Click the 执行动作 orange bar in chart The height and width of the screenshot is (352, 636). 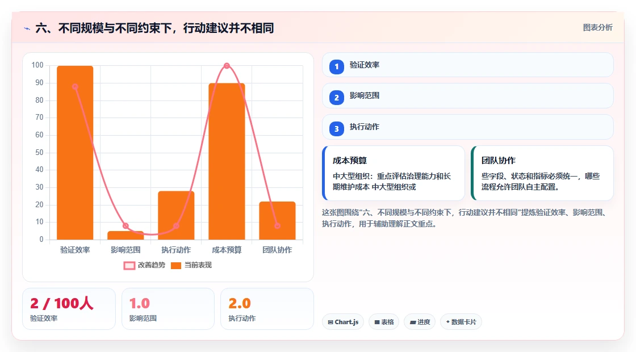point(176,215)
